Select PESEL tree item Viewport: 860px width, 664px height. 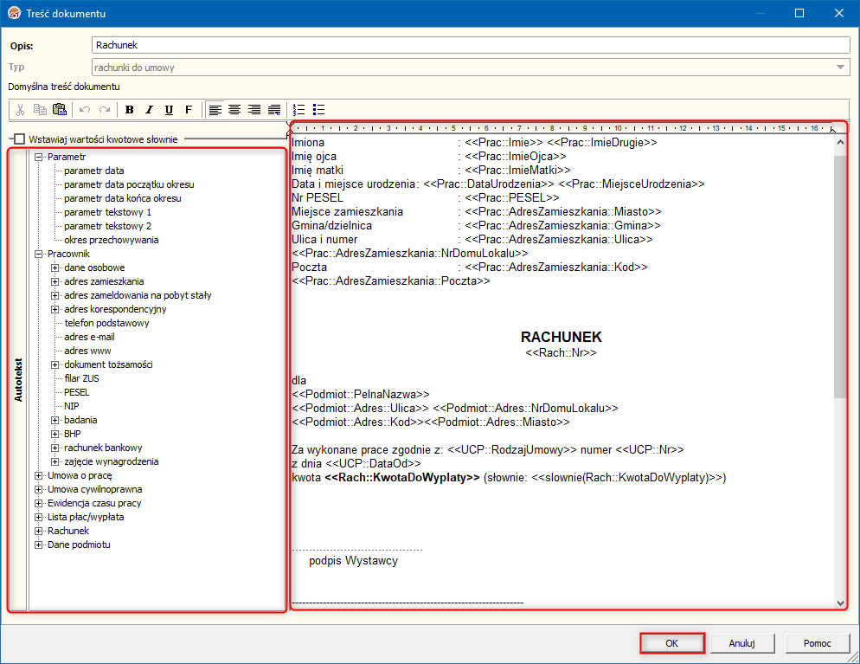76,392
